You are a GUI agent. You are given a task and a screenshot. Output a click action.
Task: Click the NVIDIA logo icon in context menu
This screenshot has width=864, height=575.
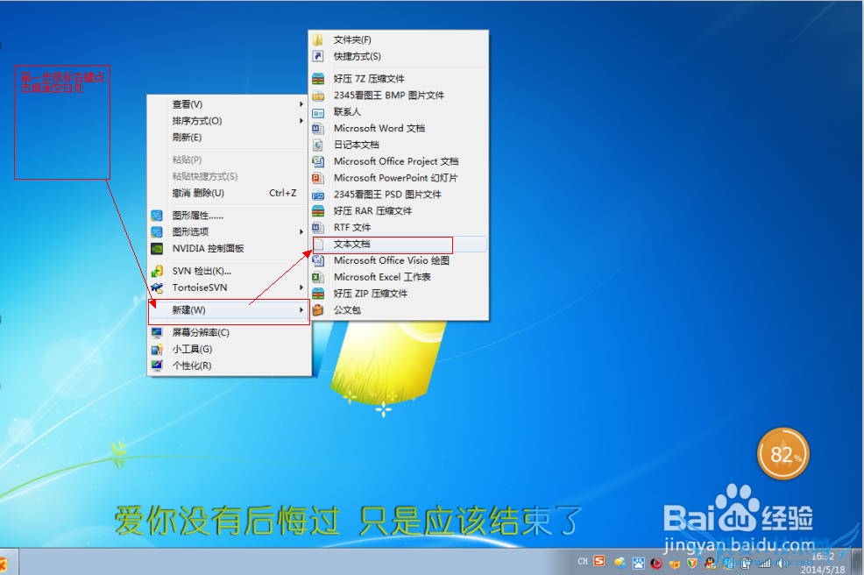pos(157,249)
